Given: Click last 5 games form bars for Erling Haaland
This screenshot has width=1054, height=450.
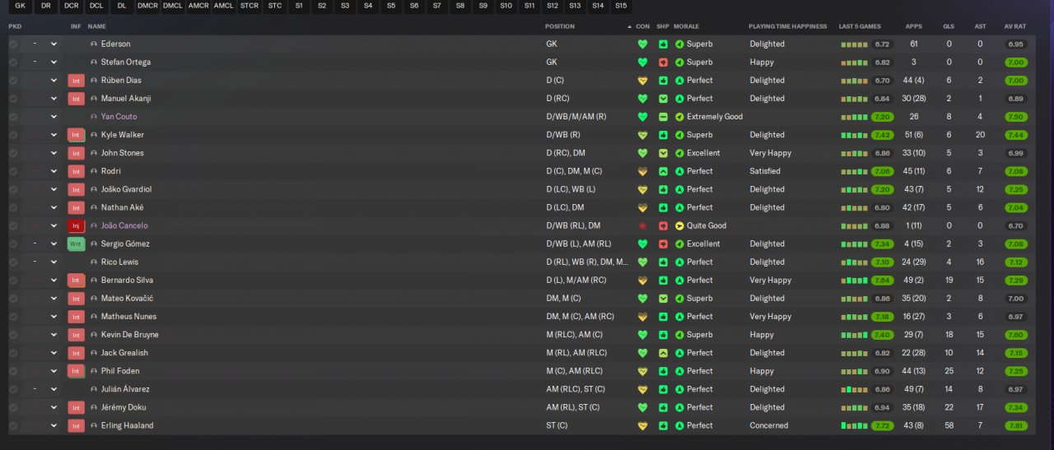Looking at the screenshot, I should pyautogui.click(x=855, y=425).
